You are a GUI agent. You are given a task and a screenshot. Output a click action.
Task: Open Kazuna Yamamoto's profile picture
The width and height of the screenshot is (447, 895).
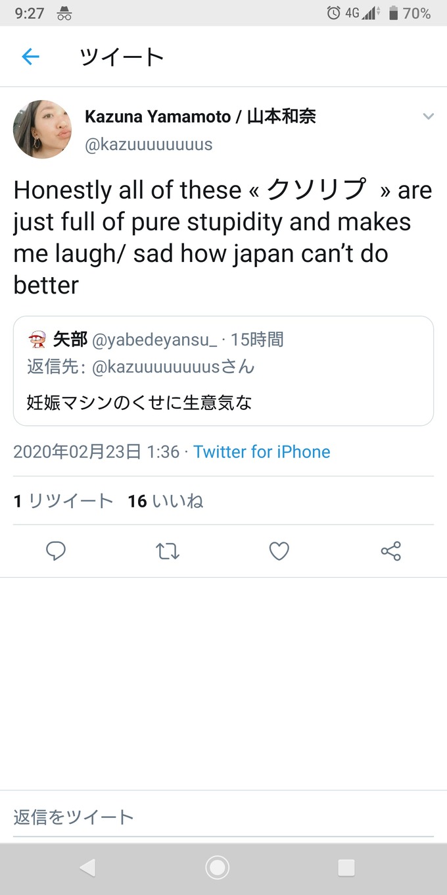point(43,130)
